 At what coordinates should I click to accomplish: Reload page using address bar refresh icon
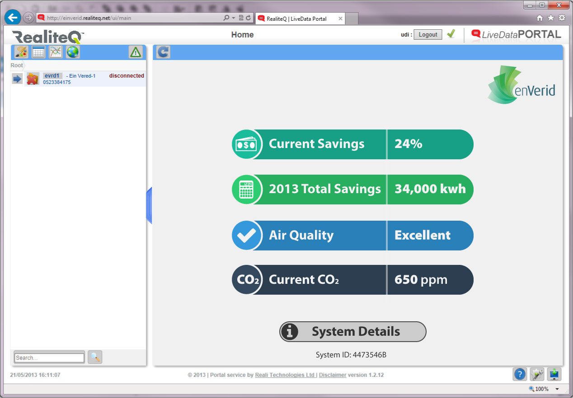(x=249, y=18)
